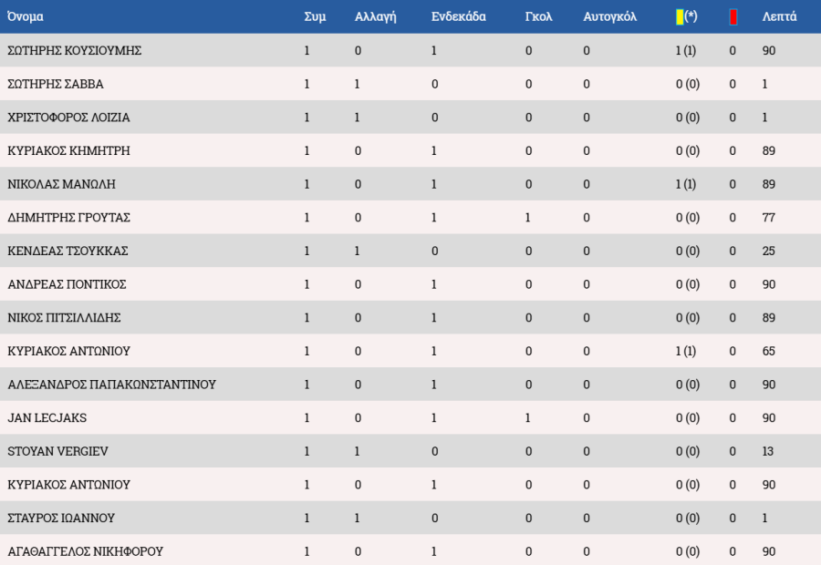
Task: Sort by the Λεπτά column header
Action: click(779, 16)
